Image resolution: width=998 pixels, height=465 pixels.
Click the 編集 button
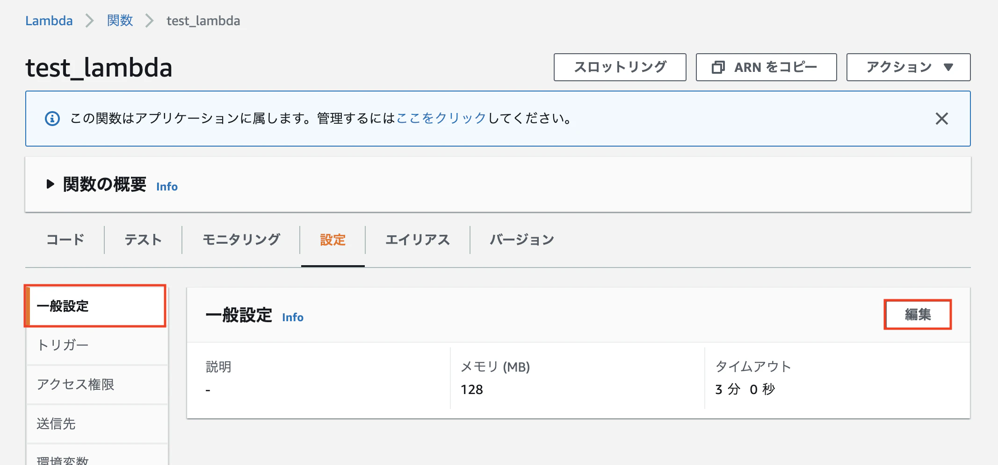coord(918,314)
